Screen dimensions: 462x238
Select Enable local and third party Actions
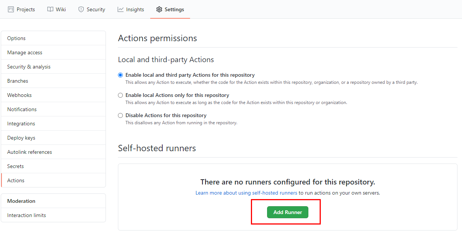(121, 75)
